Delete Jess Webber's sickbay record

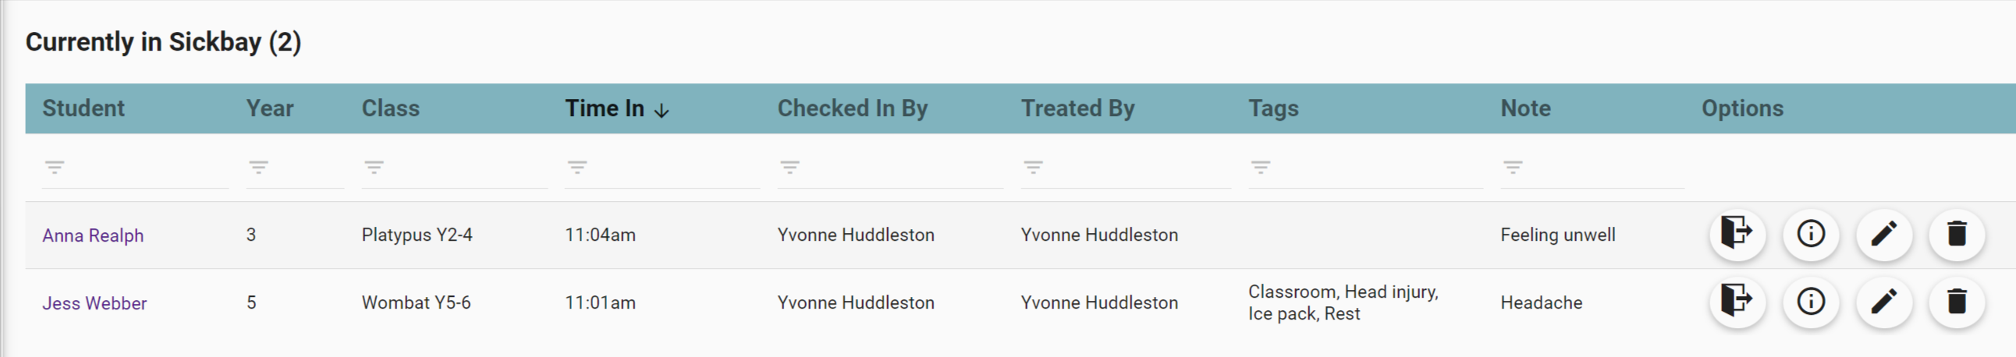pyautogui.click(x=1957, y=302)
